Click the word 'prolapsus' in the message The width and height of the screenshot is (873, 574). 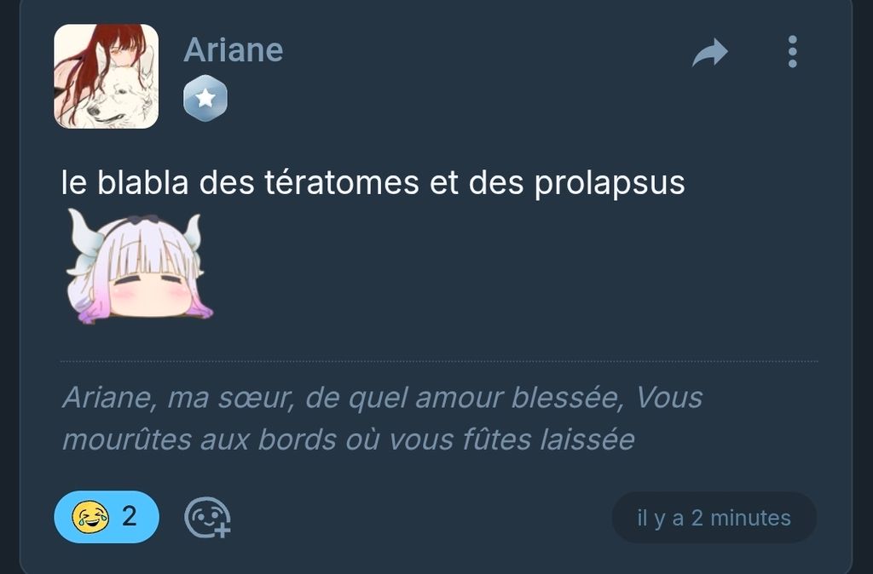click(x=610, y=184)
